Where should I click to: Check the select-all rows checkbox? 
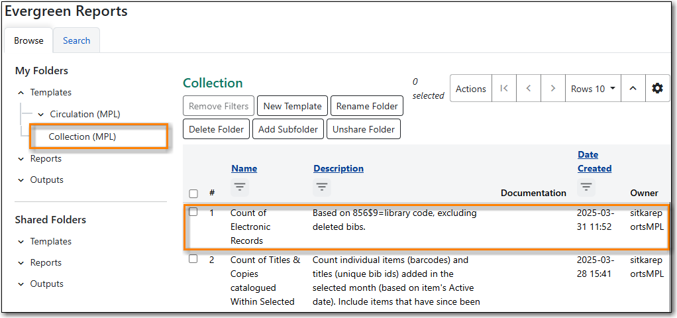(x=193, y=193)
